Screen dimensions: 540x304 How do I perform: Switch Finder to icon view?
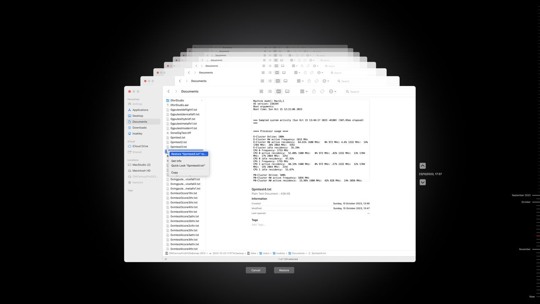262,92
